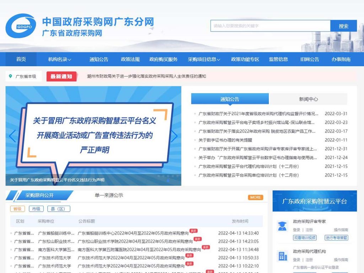The height and width of the screenshot is (273, 364).
Task: Open the 数字证书办理指南与使用说 notice
Action: pos(258,157)
